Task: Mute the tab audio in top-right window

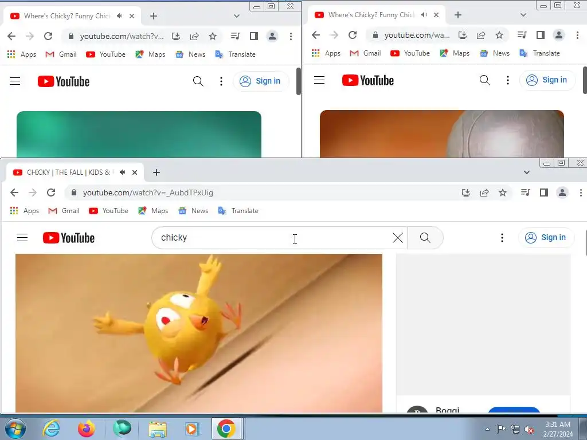Action: tap(424, 15)
